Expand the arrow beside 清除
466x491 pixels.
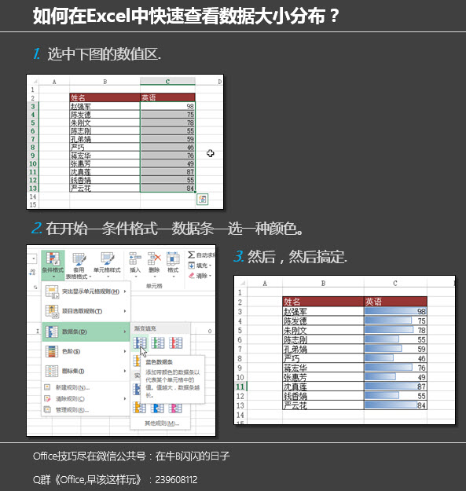pos(210,276)
